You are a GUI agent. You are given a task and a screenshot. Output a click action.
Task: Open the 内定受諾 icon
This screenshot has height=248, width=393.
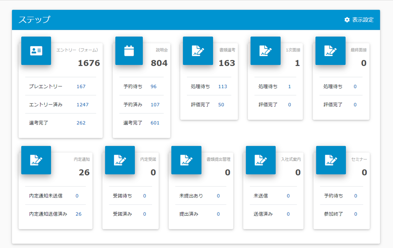(120, 160)
